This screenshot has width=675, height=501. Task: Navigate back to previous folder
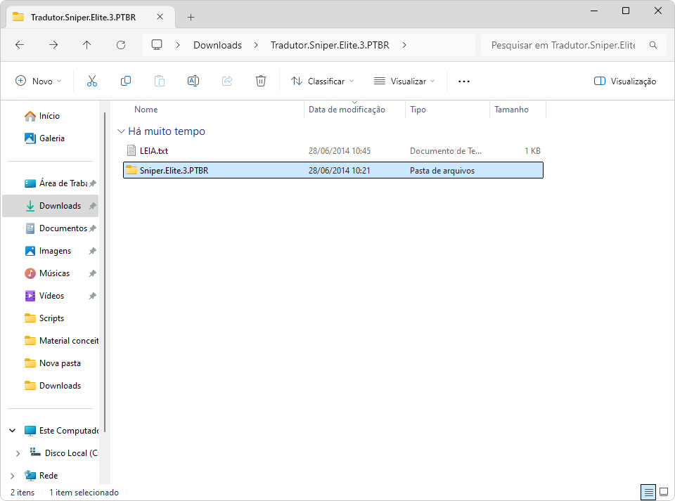tap(20, 45)
